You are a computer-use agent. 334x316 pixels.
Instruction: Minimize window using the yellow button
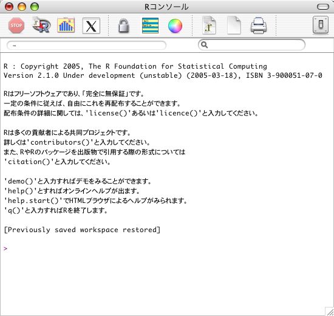22,7
